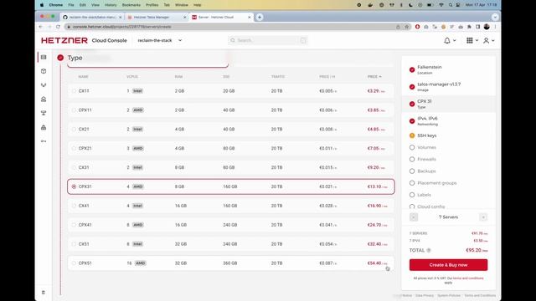Open the extensions puzzle-piece icon

coord(469,27)
